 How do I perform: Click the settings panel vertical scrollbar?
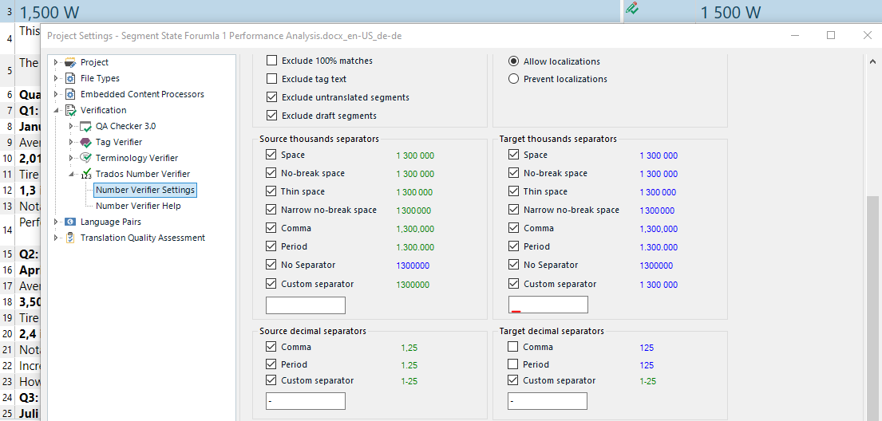pyautogui.click(x=872, y=303)
